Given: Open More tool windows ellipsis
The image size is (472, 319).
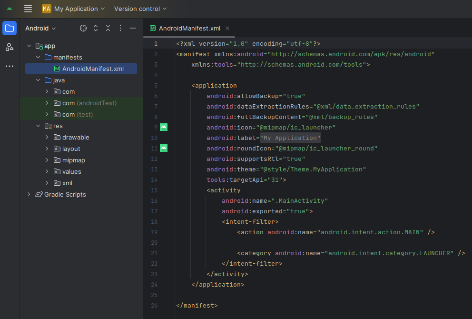Looking at the screenshot, I should click(10, 66).
